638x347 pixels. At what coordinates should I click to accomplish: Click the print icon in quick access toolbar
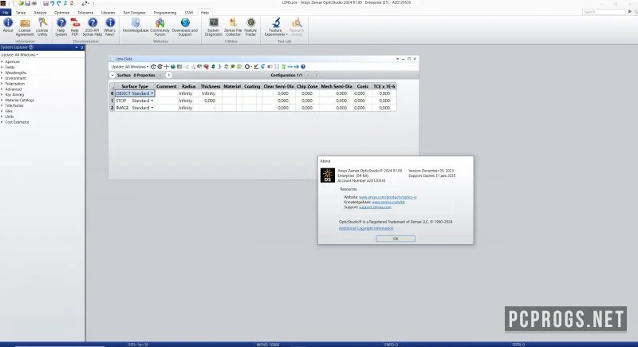click(33, 3)
